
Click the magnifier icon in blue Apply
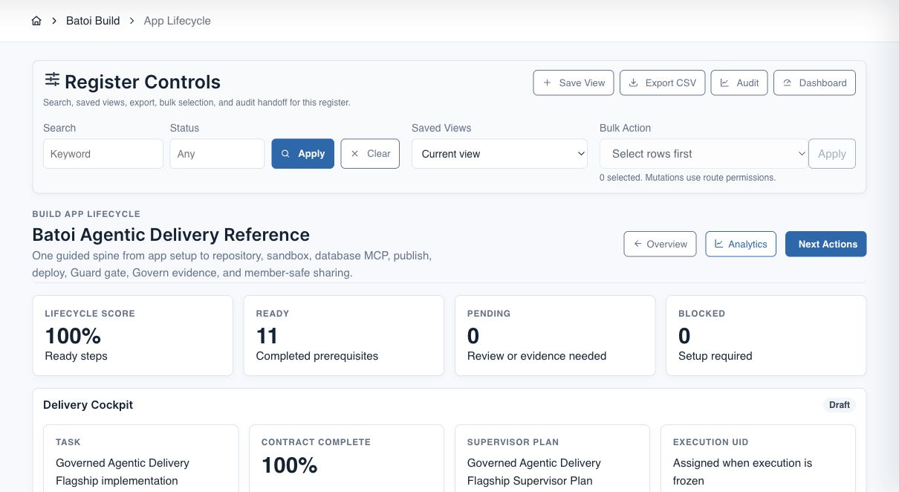point(285,154)
